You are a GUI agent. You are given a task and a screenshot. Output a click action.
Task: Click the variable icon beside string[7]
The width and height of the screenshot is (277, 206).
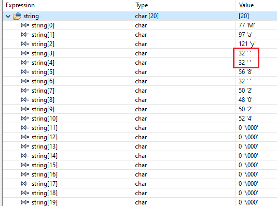pos(25,91)
